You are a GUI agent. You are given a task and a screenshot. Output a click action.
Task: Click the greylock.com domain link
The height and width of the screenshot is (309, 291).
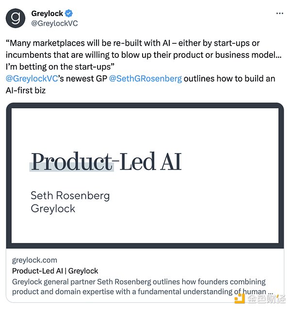pyautogui.click(x=34, y=260)
